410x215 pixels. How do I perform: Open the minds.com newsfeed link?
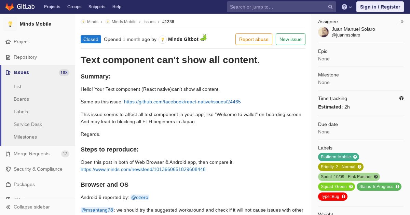[x=143, y=169]
